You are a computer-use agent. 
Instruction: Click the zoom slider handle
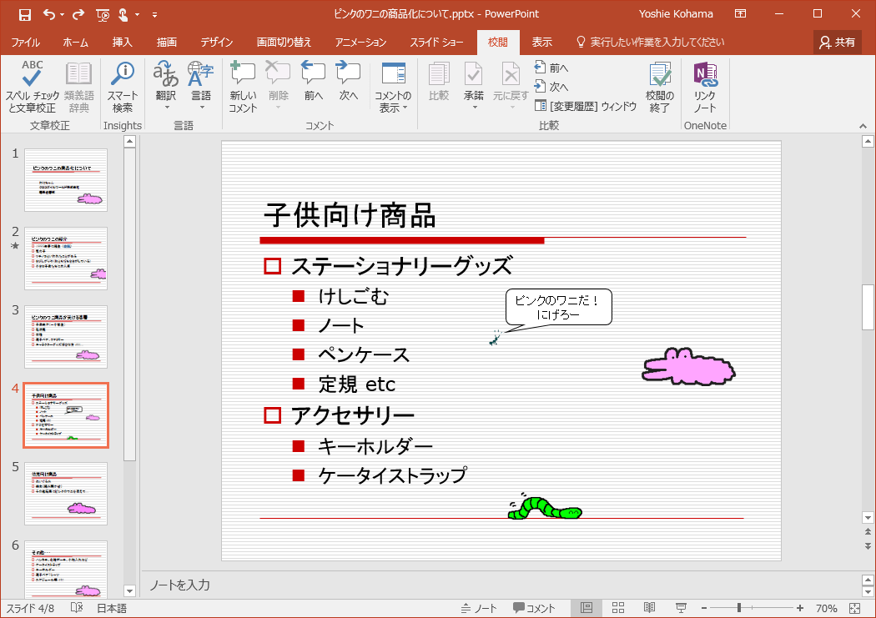pyautogui.click(x=738, y=608)
